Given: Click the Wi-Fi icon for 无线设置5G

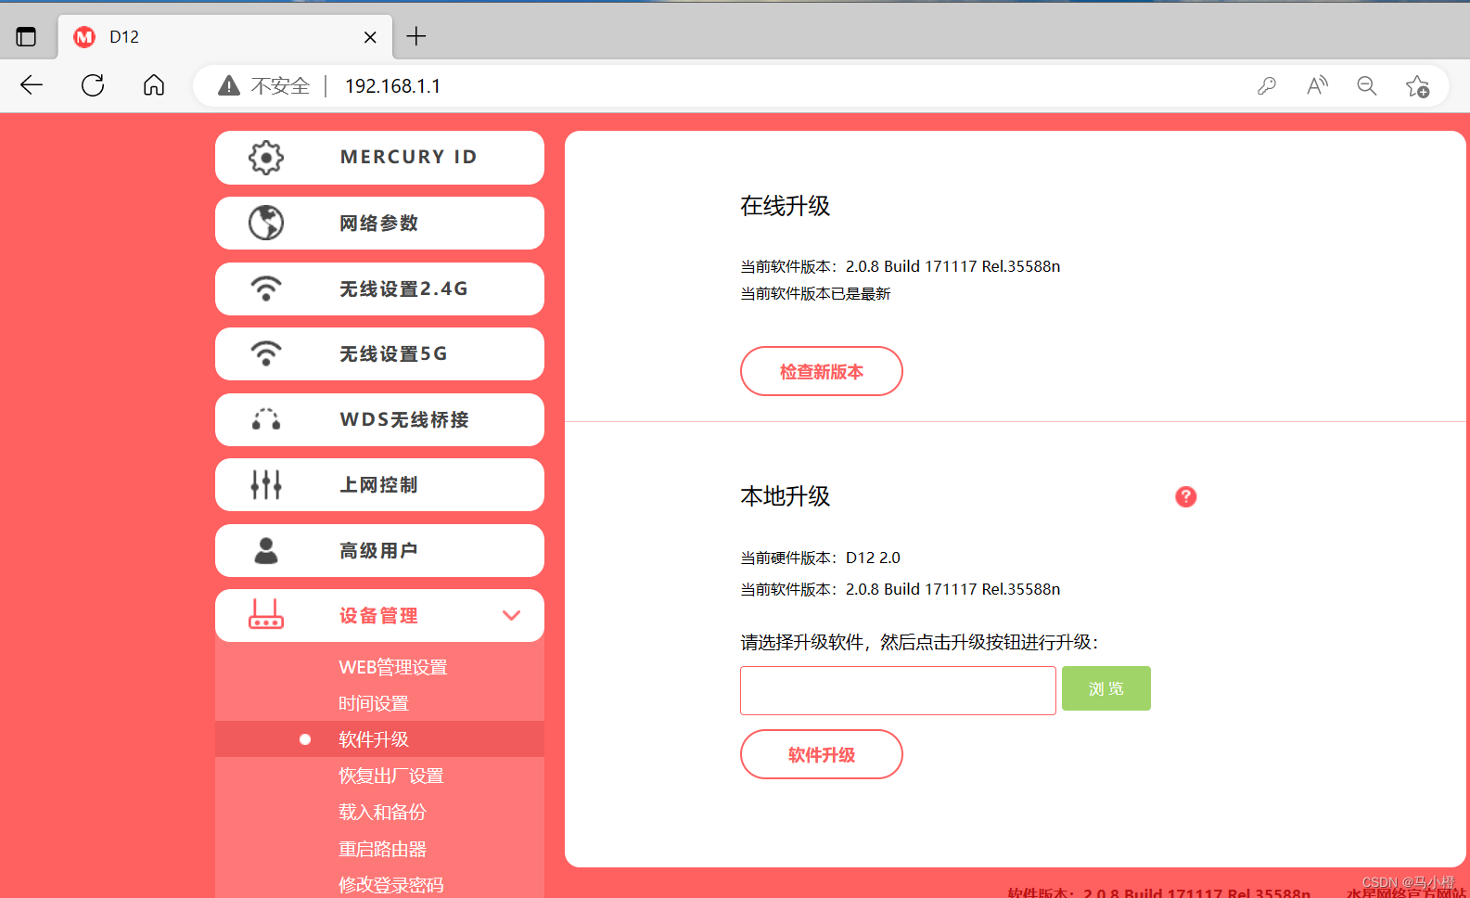Looking at the screenshot, I should click(x=266, y=353).
